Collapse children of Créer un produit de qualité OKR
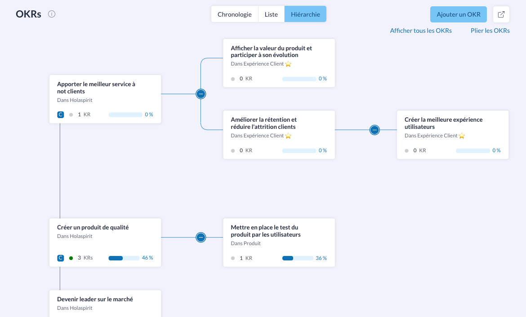 pyautogui.click(x=201, y=237)
